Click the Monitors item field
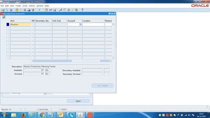The height and width of the screenshot is (118, 210). [20, 25]
